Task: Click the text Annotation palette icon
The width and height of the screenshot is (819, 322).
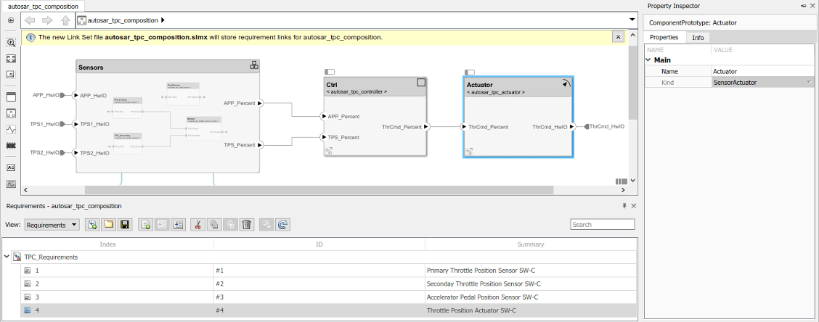Action: [x=11, y=168]
